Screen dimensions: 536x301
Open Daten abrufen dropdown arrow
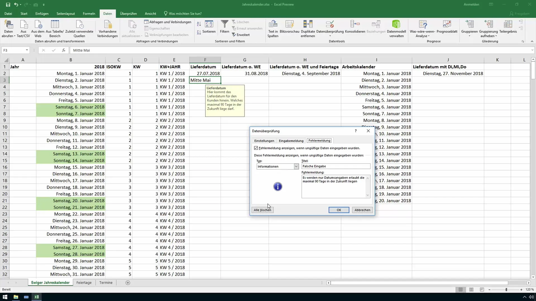click(x=15, y=36)
